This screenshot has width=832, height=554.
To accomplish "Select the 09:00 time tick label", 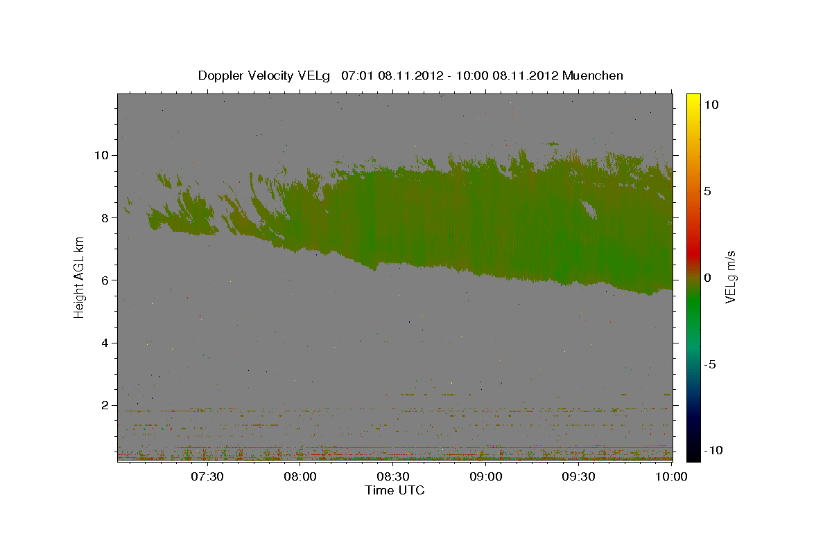I will 485,477.
